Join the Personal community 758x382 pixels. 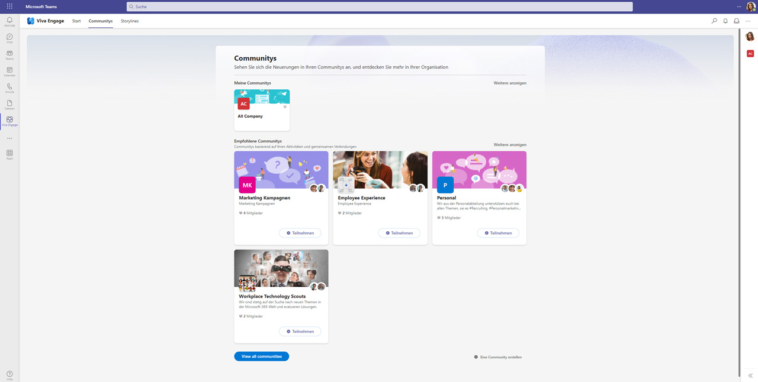pos(498,233)
